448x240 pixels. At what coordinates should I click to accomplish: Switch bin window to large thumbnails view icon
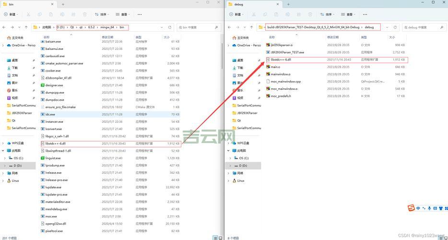pyautogui.click(x=220, y=238)
